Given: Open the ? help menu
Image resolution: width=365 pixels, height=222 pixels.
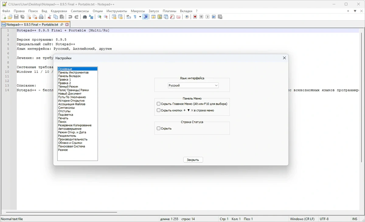Looking at the screenshot, I should (197, 11).
